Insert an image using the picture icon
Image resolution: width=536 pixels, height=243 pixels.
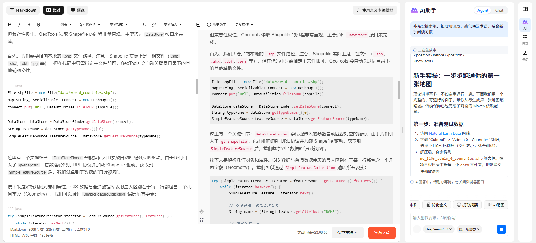tap(144, 25)
